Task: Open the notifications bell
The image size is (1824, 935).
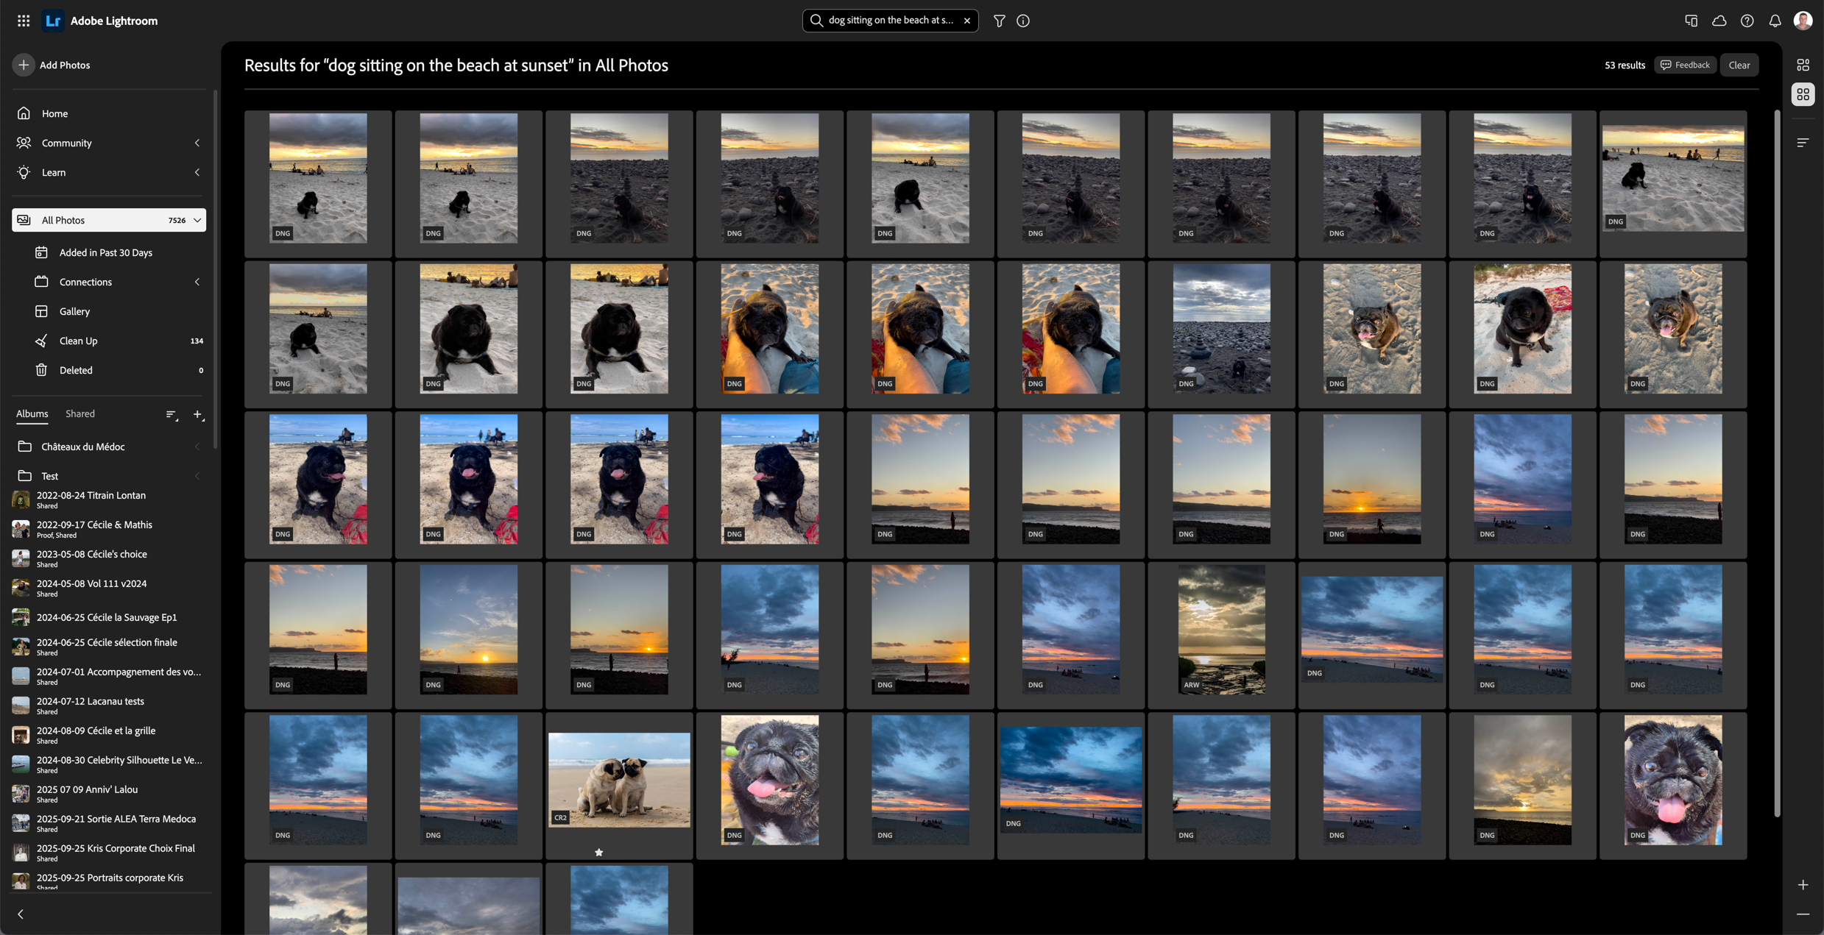Action: tap(1775, 21)
